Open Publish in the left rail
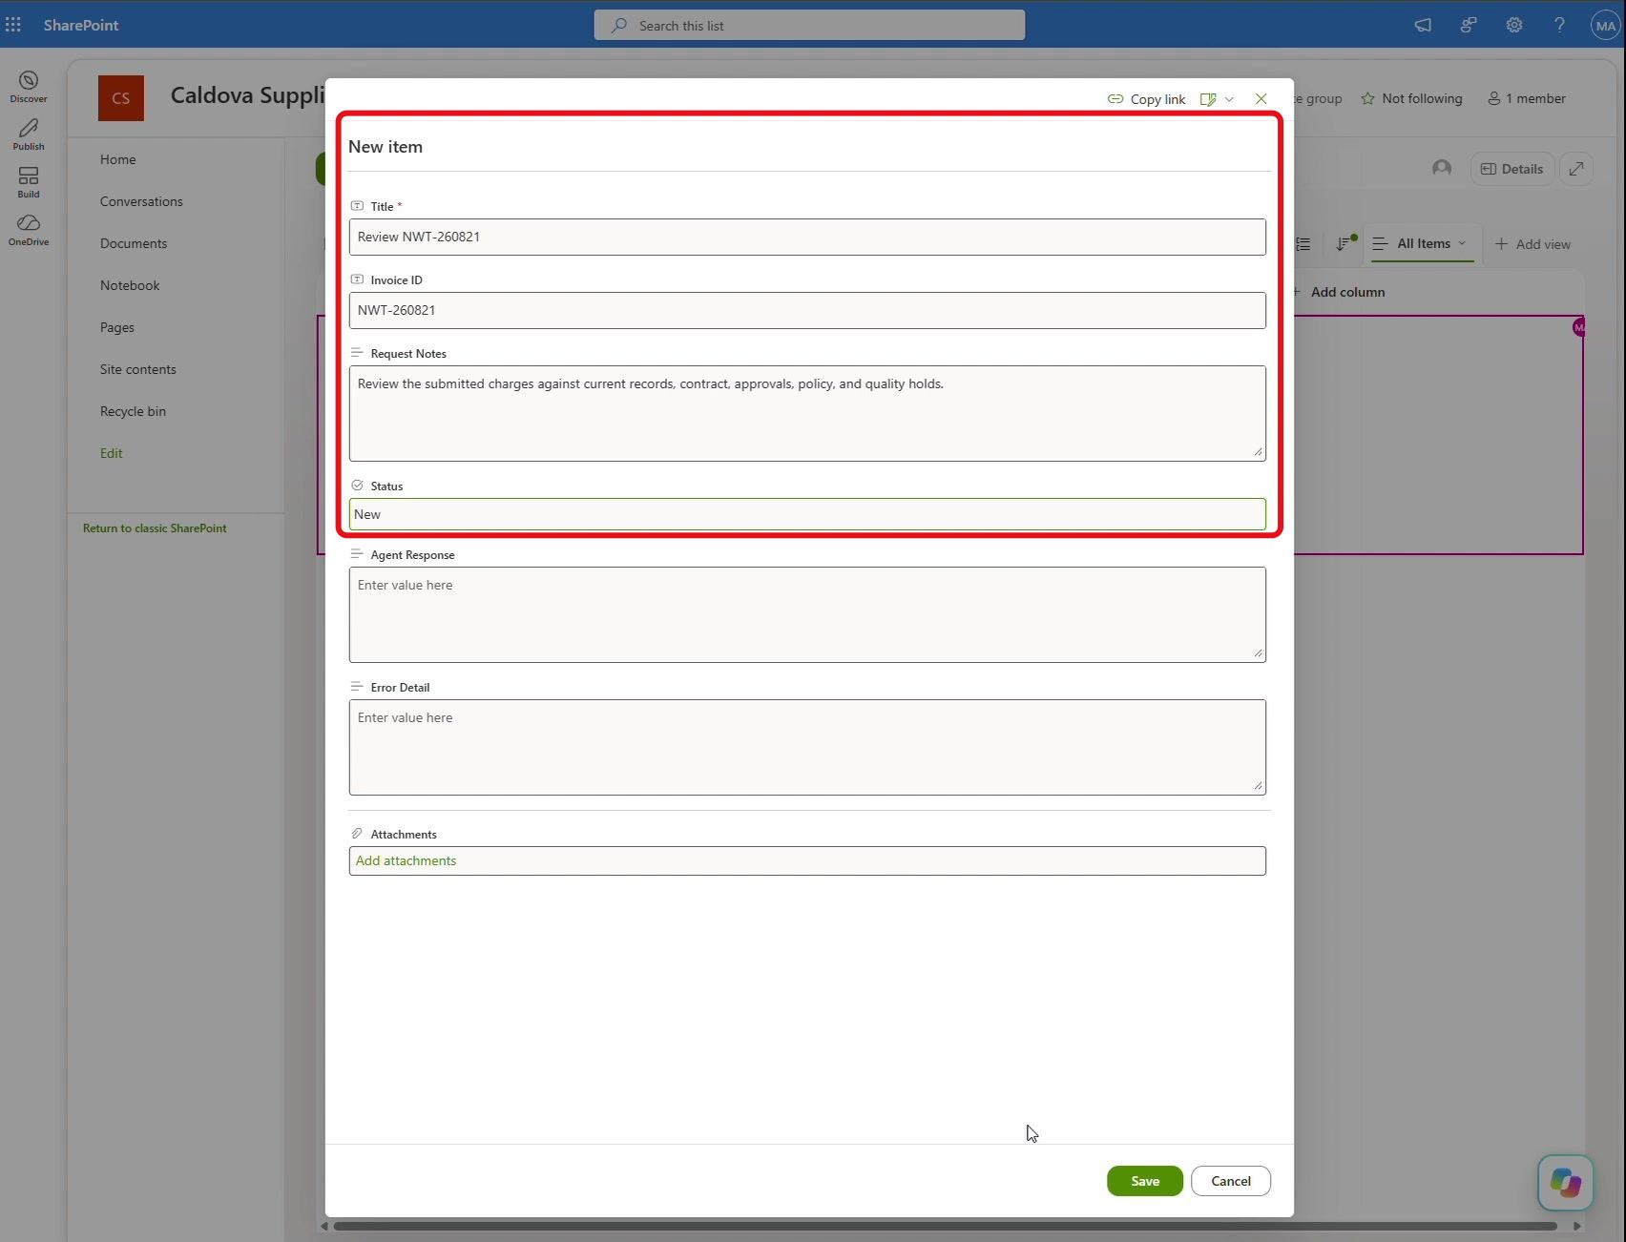The image size is (1626, 1242). [29, 135]
